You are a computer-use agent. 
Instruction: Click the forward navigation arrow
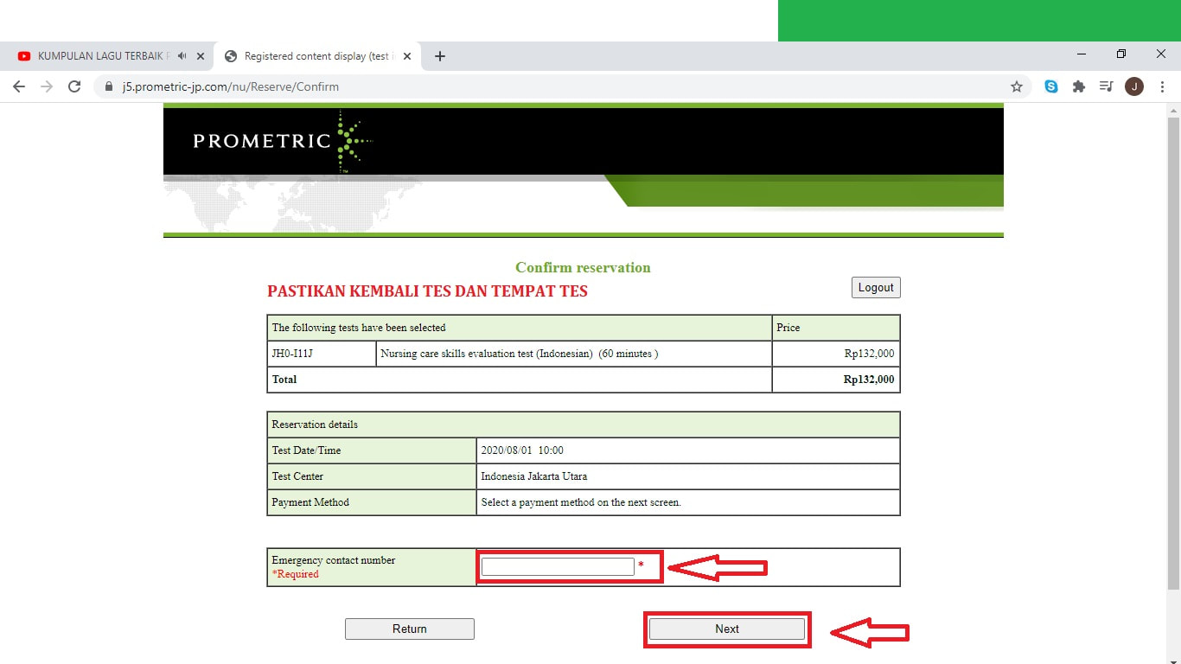coord(47,86)
